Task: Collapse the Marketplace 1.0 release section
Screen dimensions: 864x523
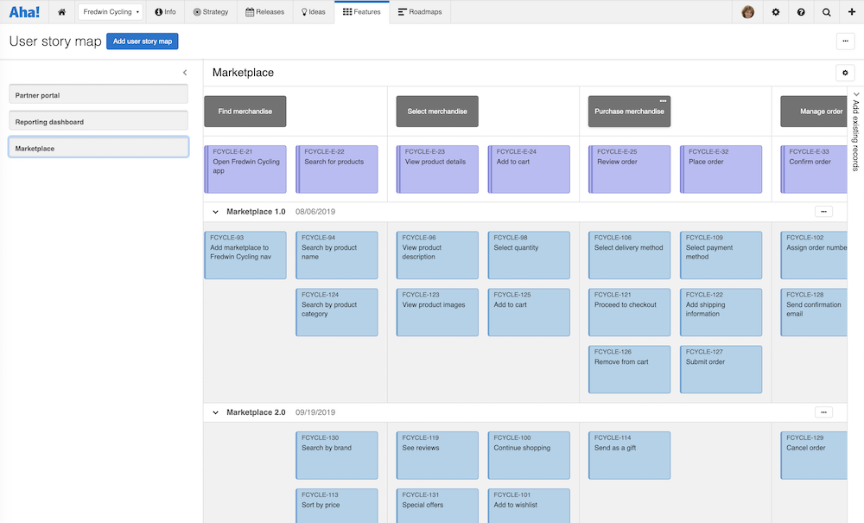Action: pos(215,211)
